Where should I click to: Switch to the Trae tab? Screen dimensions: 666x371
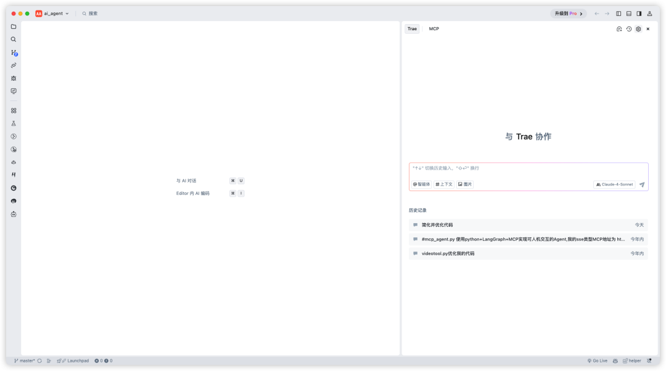(x=412, y=29)
